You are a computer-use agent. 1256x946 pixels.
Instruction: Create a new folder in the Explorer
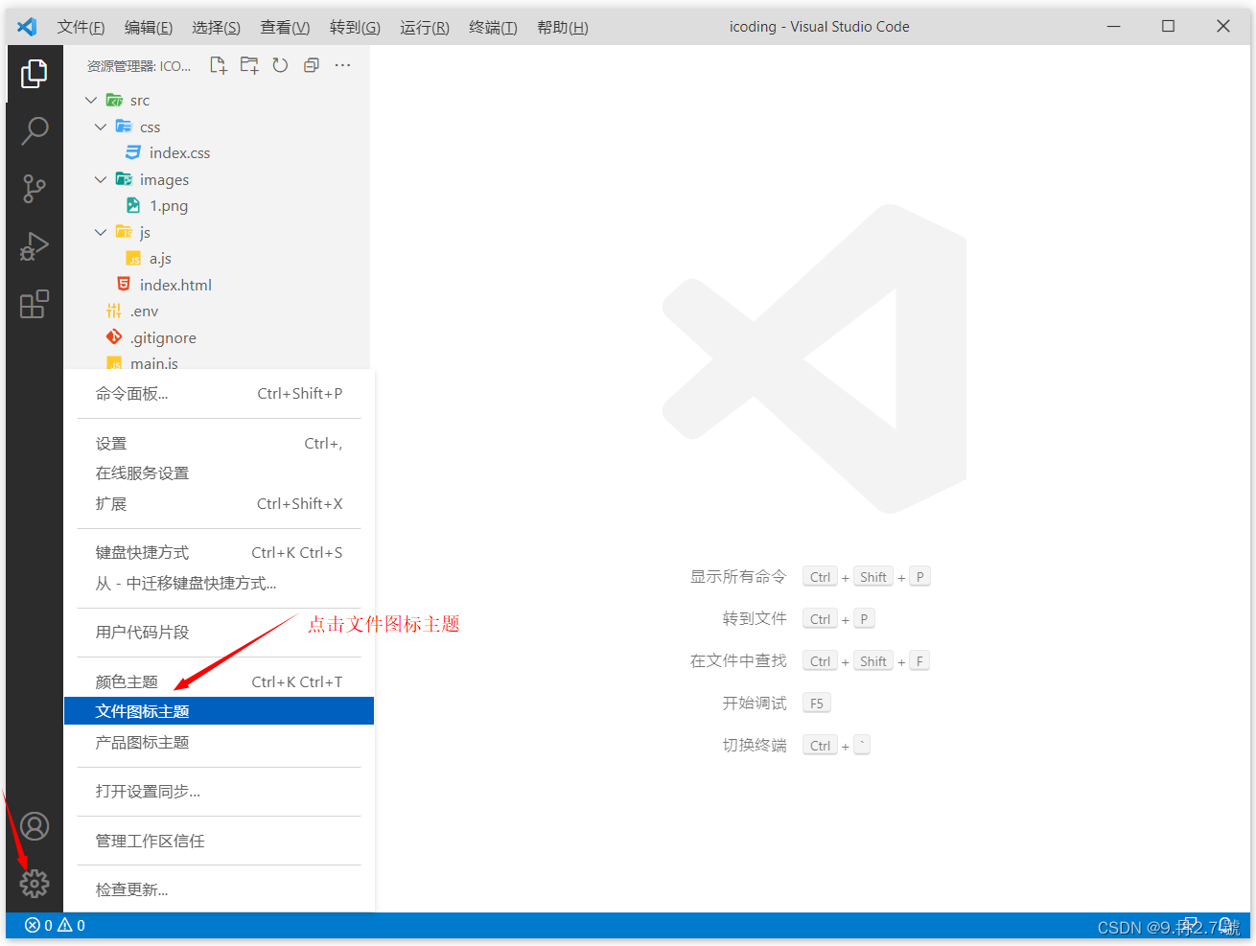coord(248,64)
